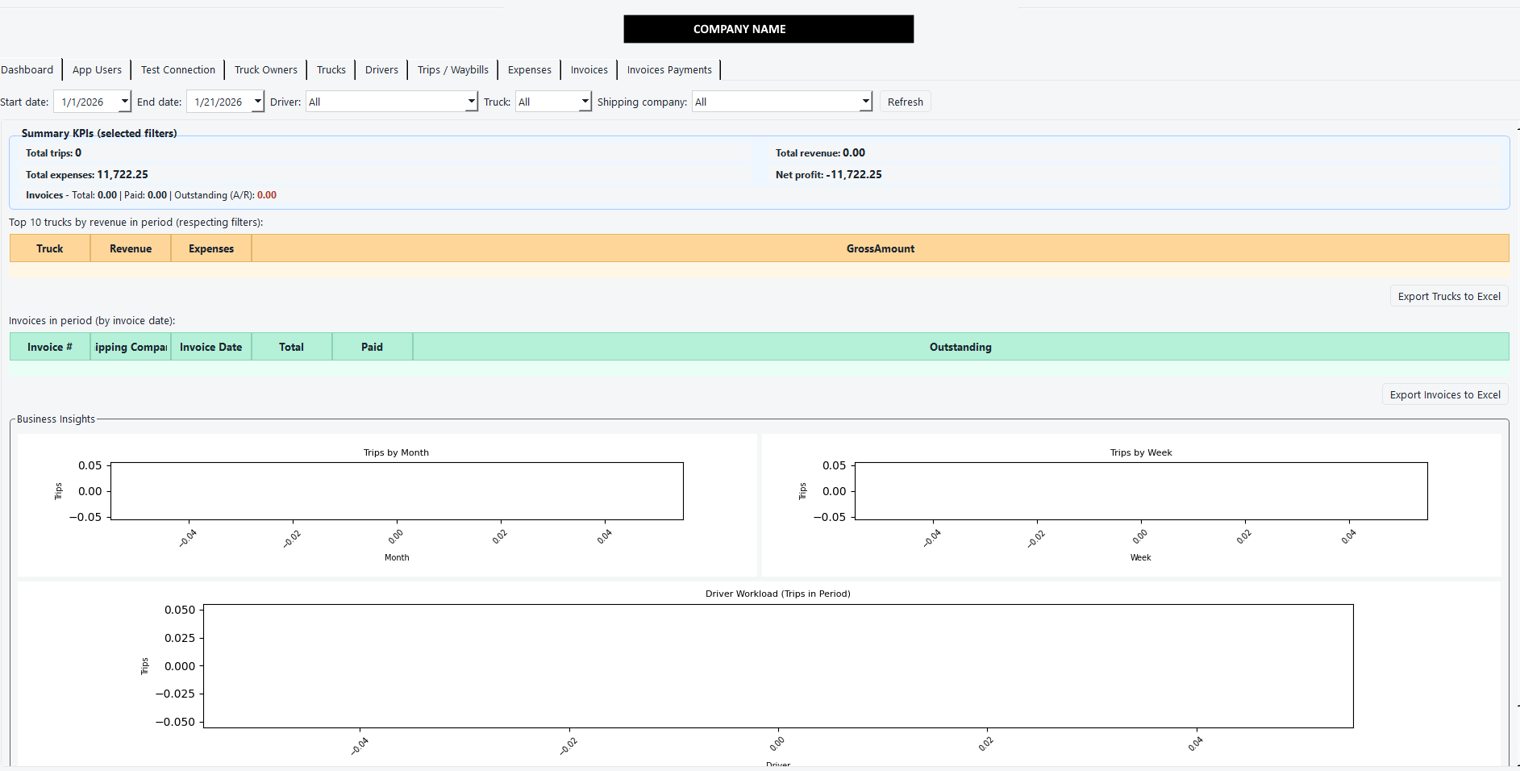
Task: Export invoices to Excel
Action: click(1444, 394)
